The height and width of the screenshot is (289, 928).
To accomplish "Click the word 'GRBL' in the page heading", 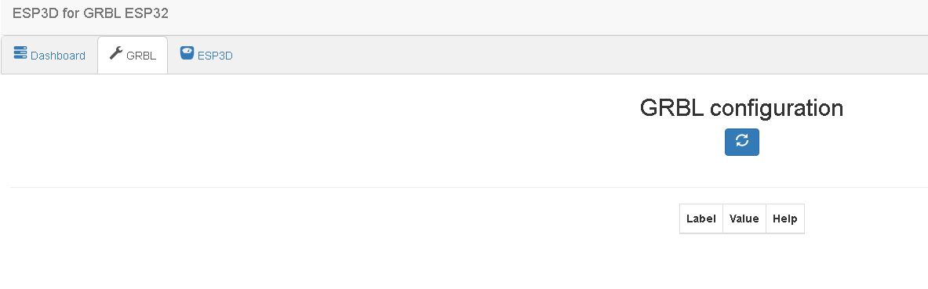I will [671, 108].
